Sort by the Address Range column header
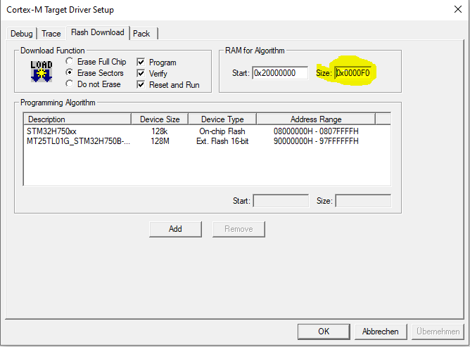Image resolution: width=470 pixels, height=347 pixels. coord(316,119)
